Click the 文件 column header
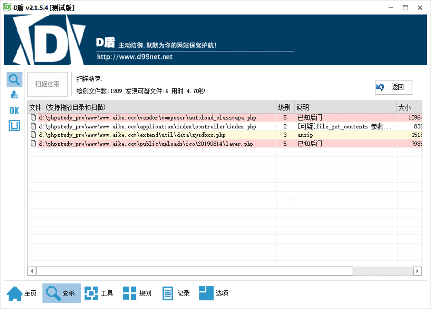The image size is (431, 309). point(151,107)
